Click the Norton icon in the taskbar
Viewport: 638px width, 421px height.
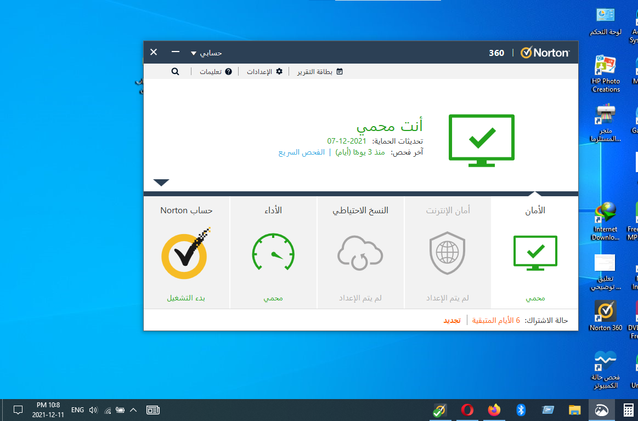click(x=440, y=410)
